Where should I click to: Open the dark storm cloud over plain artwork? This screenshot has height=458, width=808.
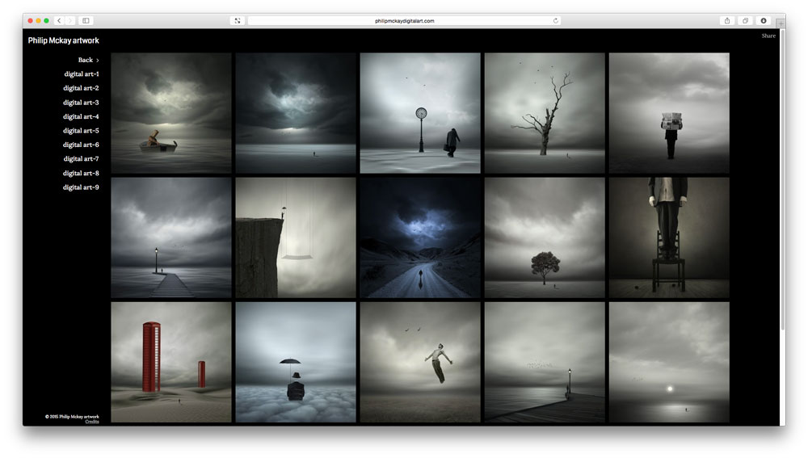coord(296,113)
